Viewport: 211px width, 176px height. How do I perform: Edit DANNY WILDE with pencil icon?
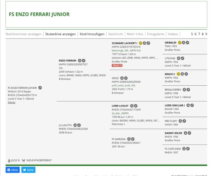190,133
